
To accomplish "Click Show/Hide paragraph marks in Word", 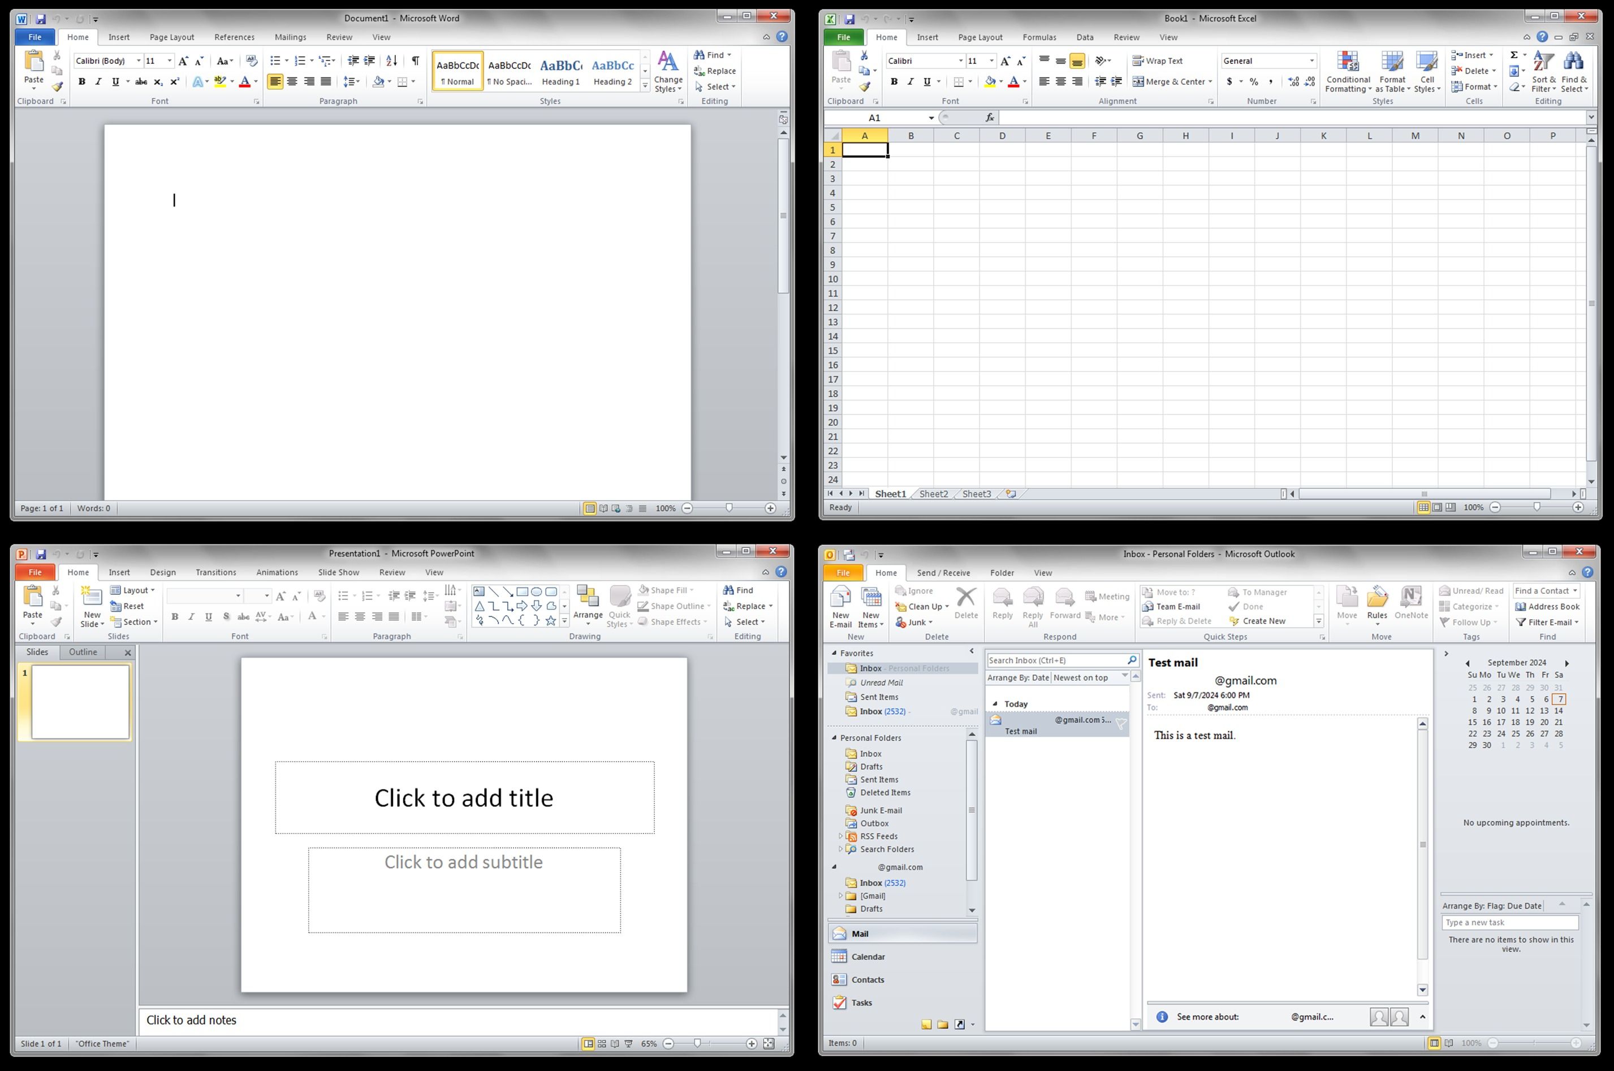I will [x=415, y=61].
